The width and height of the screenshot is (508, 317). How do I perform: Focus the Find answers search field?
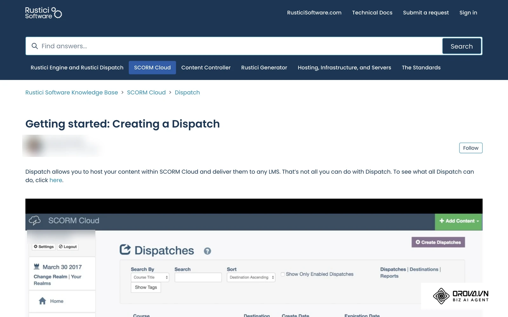click(234, 46)
